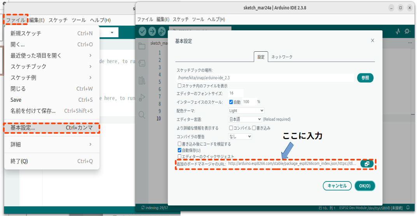Click line number 10 in the editor gutter
The height and width of the screenshot is (216, 417).
[x=159, y=118]
